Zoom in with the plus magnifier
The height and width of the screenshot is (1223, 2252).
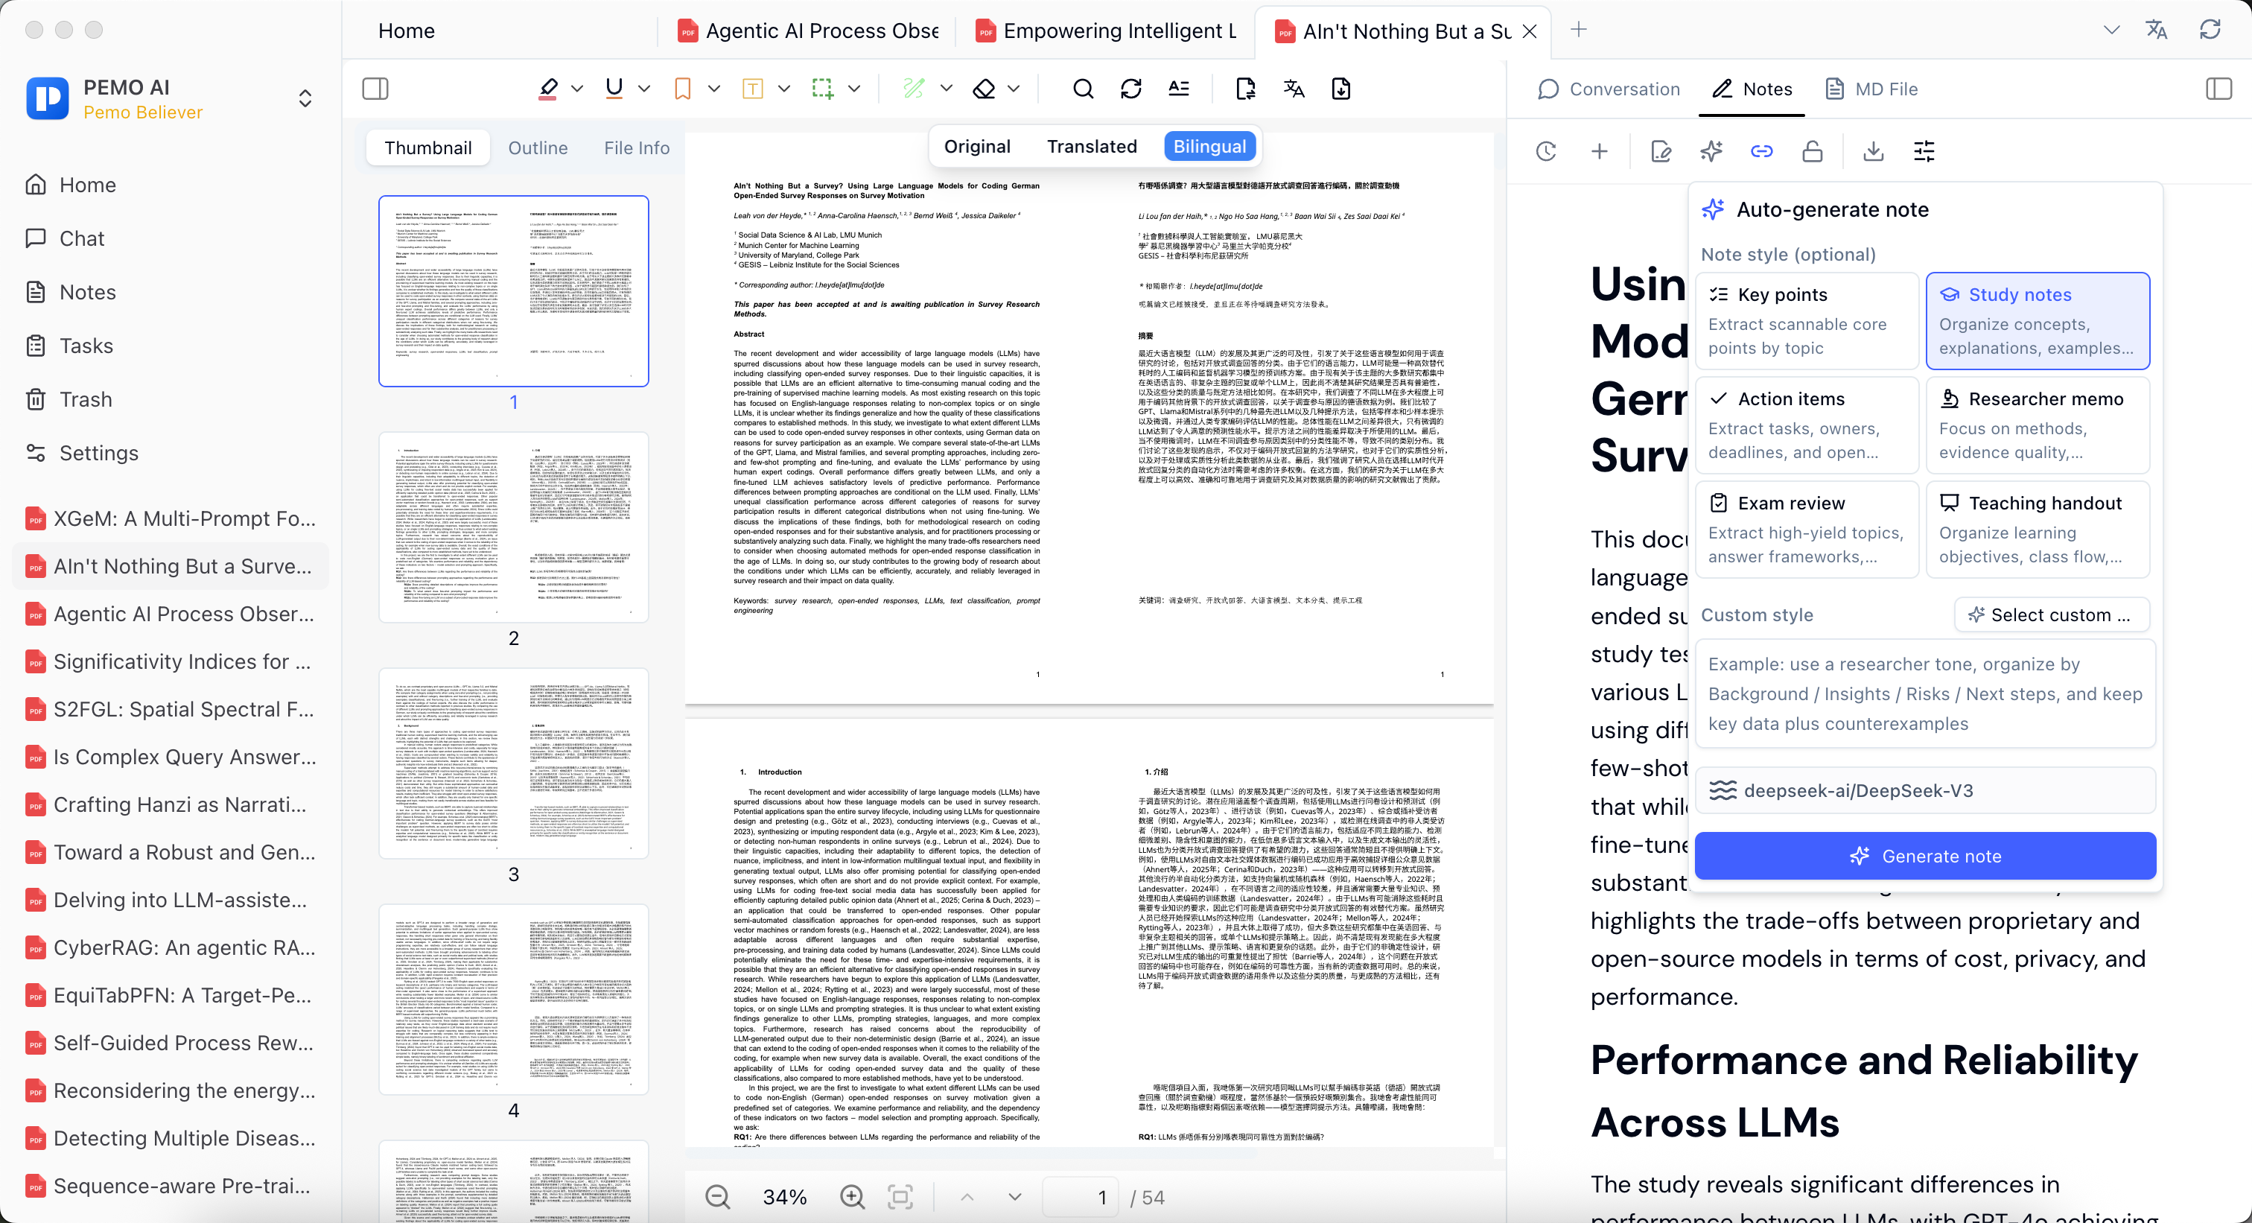853,1197
